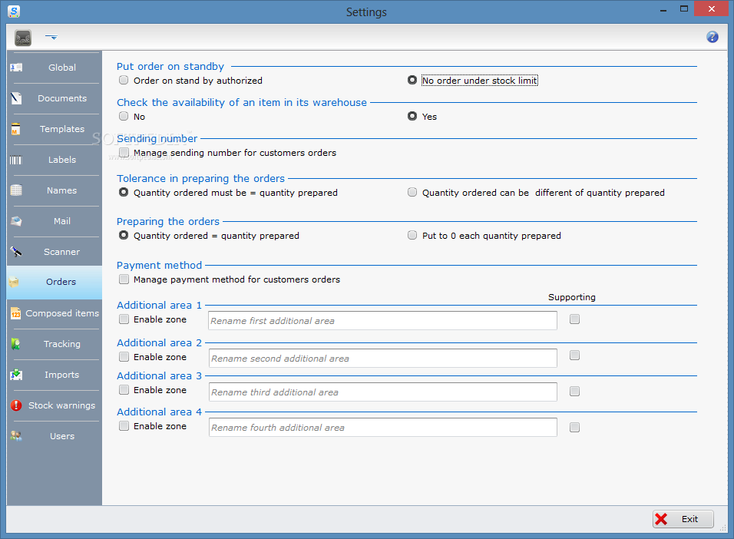The height and width of the screenshot is (539, 734).
Task: Click the Documents sidebar icon
Action: click(16, 98)
